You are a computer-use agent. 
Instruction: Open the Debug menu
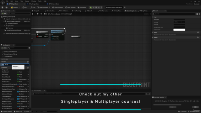27,1
